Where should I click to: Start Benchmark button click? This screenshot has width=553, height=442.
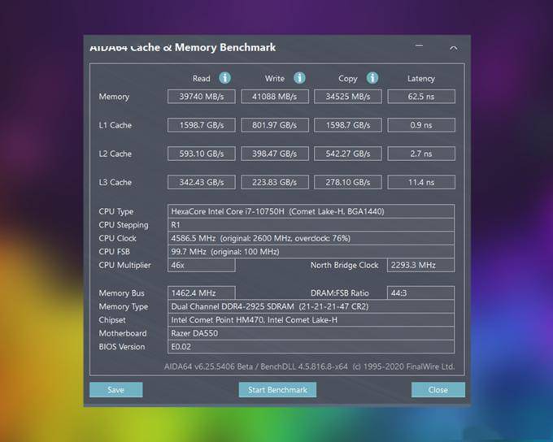click(x=277, y=390)
